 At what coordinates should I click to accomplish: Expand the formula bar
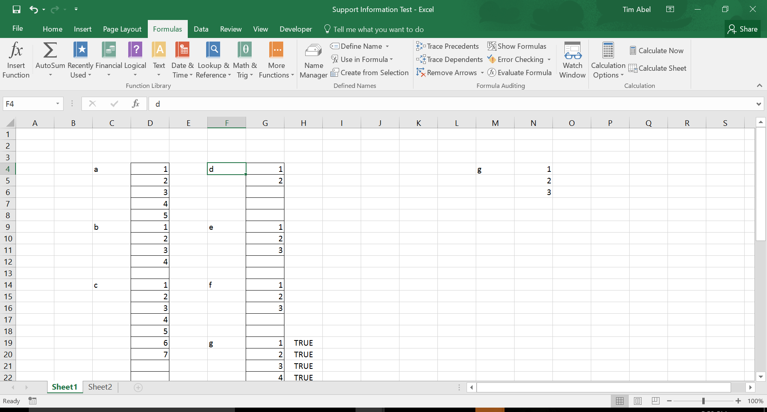coord(759,104)
